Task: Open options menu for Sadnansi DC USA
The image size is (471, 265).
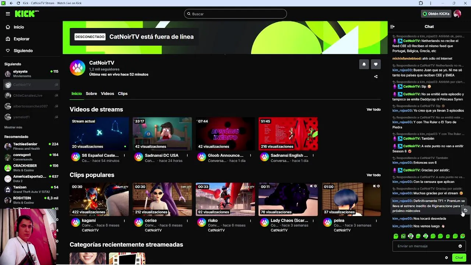Action: point(187,155)
